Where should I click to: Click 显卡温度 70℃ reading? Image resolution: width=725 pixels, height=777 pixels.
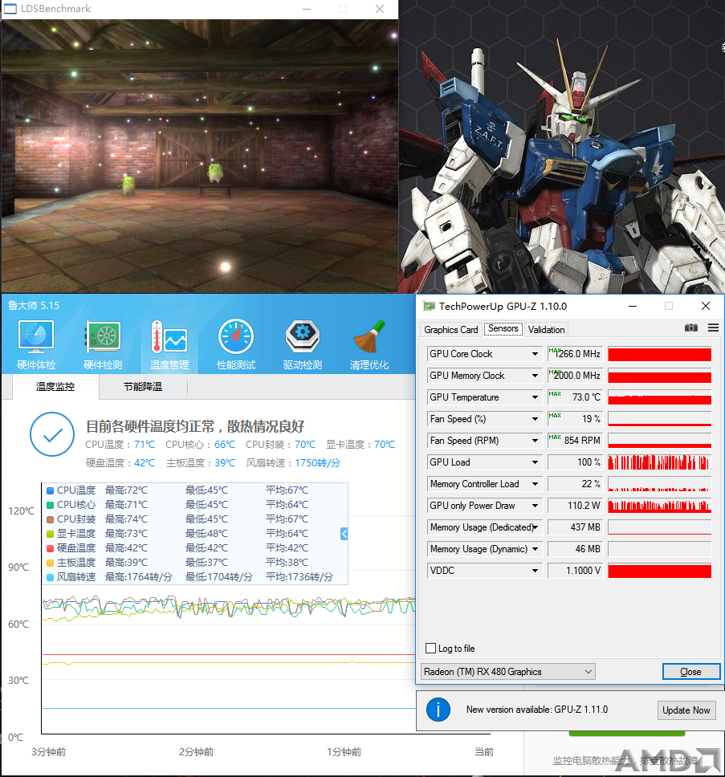pyautogui.click(x=360, y=445)
